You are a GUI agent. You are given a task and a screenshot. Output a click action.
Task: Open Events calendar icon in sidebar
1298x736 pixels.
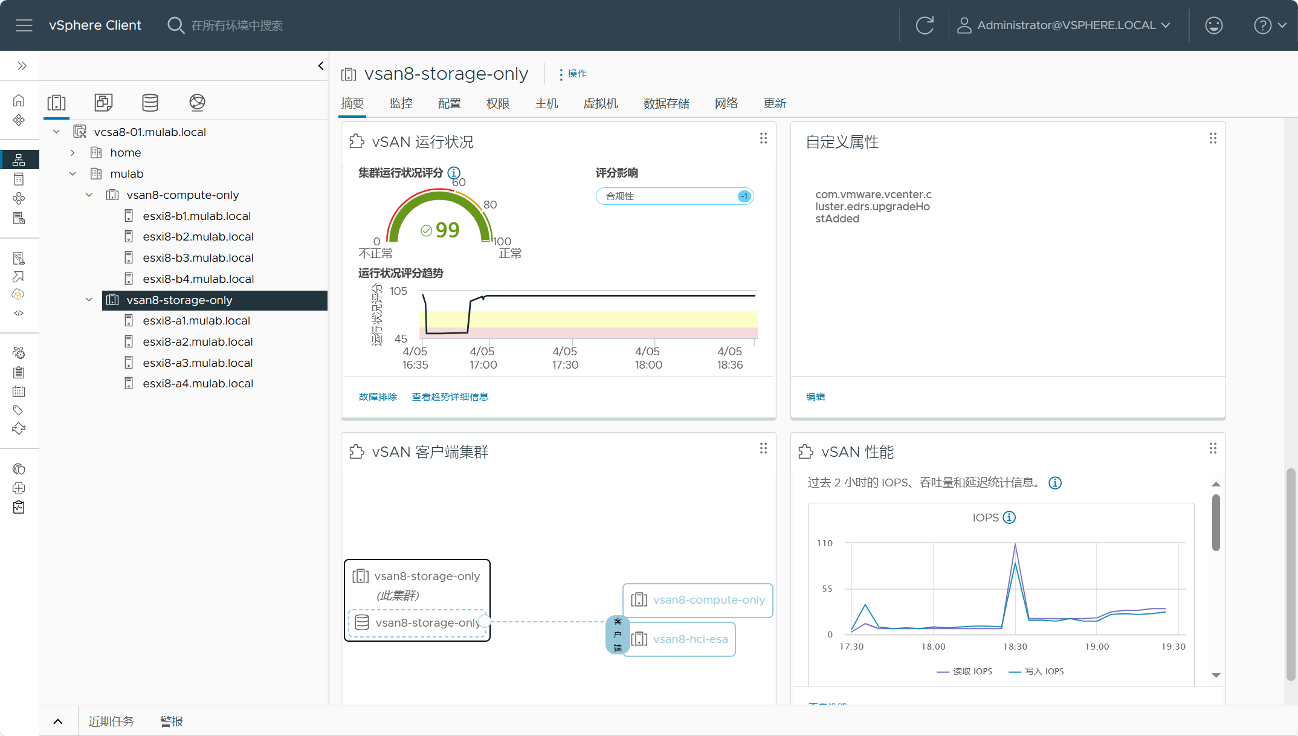point(19,391)
